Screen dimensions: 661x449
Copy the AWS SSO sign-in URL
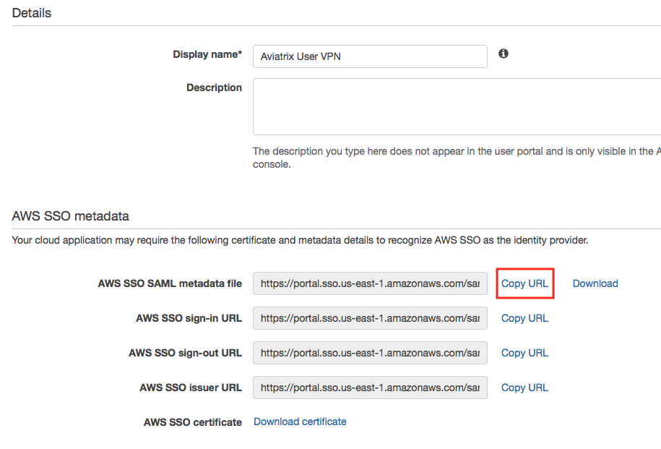[524, 318]
